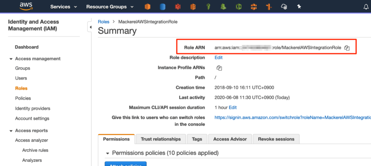Image resolution: width=371 pixels, height=166 pixels.
Task: Open the Resource Groups dropdown
Action: (110, 7)
